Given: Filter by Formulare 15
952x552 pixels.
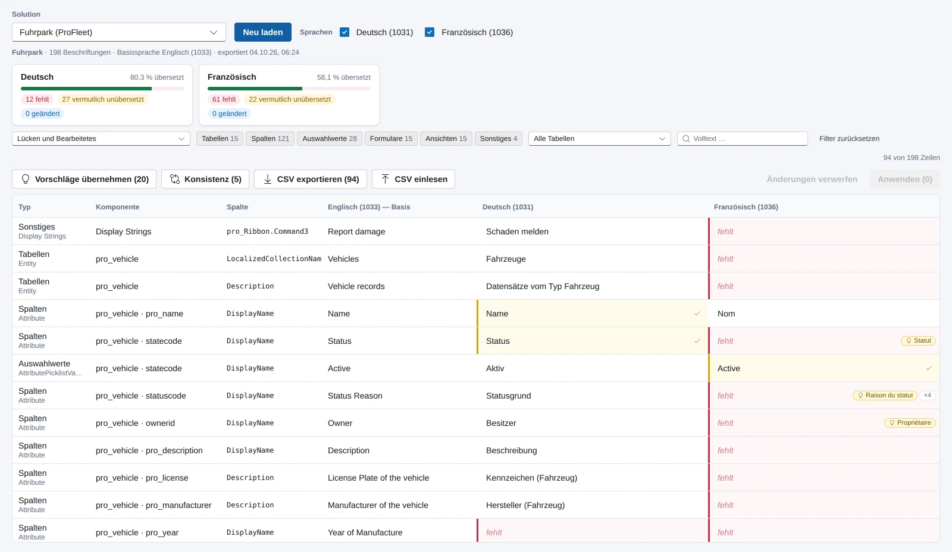Looking at the screenshot, I should pos(391,139).
